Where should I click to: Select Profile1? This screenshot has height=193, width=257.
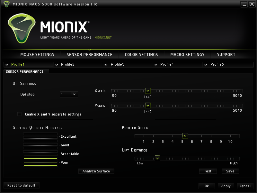pos(18,64)
